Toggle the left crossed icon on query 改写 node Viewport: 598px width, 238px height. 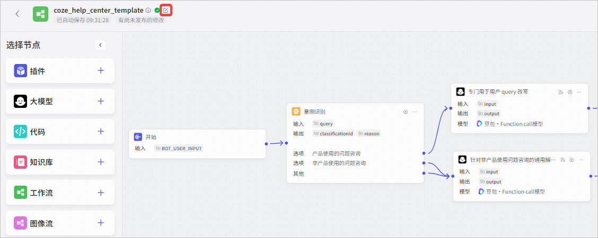(x=561, y=92)
